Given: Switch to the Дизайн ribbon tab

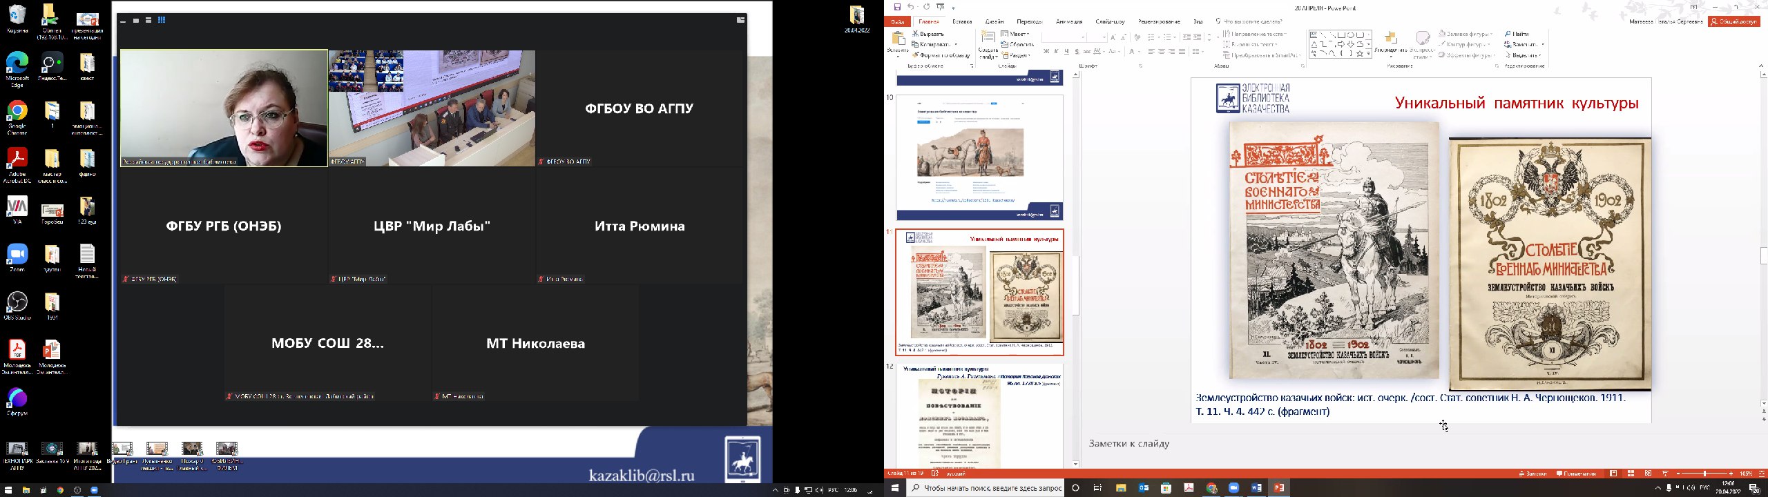Looking at the screenshot, I should [x=995, y=21].
